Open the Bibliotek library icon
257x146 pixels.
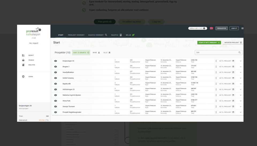click(x=23, y=65)
